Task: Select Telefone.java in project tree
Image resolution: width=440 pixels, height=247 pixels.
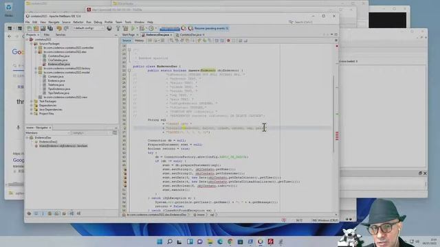Action: [56, 84]
